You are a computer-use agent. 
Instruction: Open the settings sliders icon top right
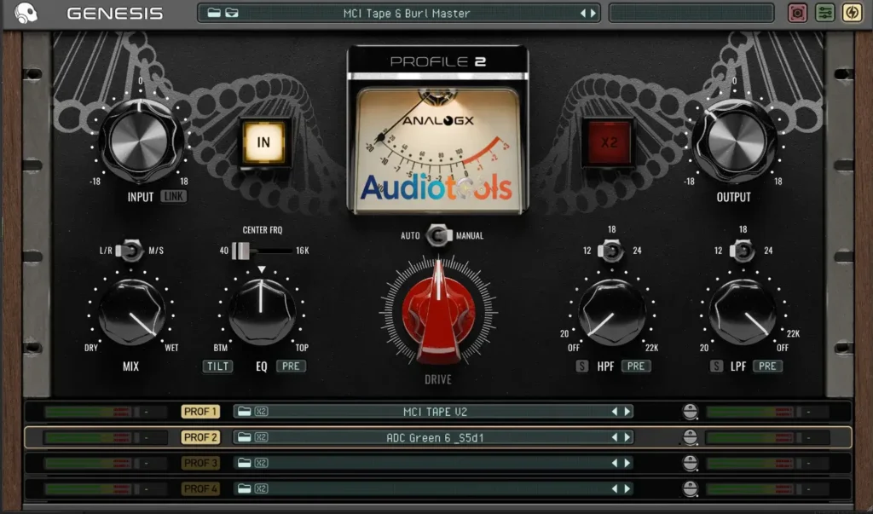tap(824, 13)
